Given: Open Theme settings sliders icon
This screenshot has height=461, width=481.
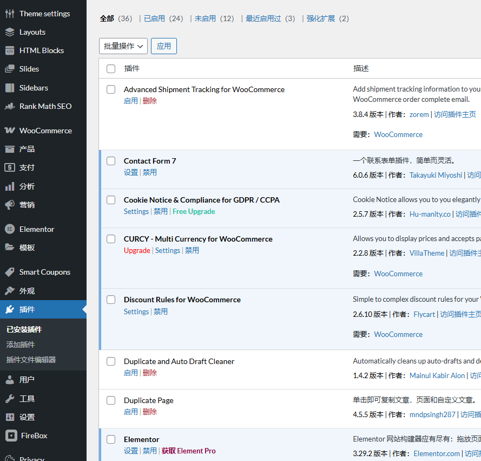Looking at the screenshot, I should [x=10, y=14].
